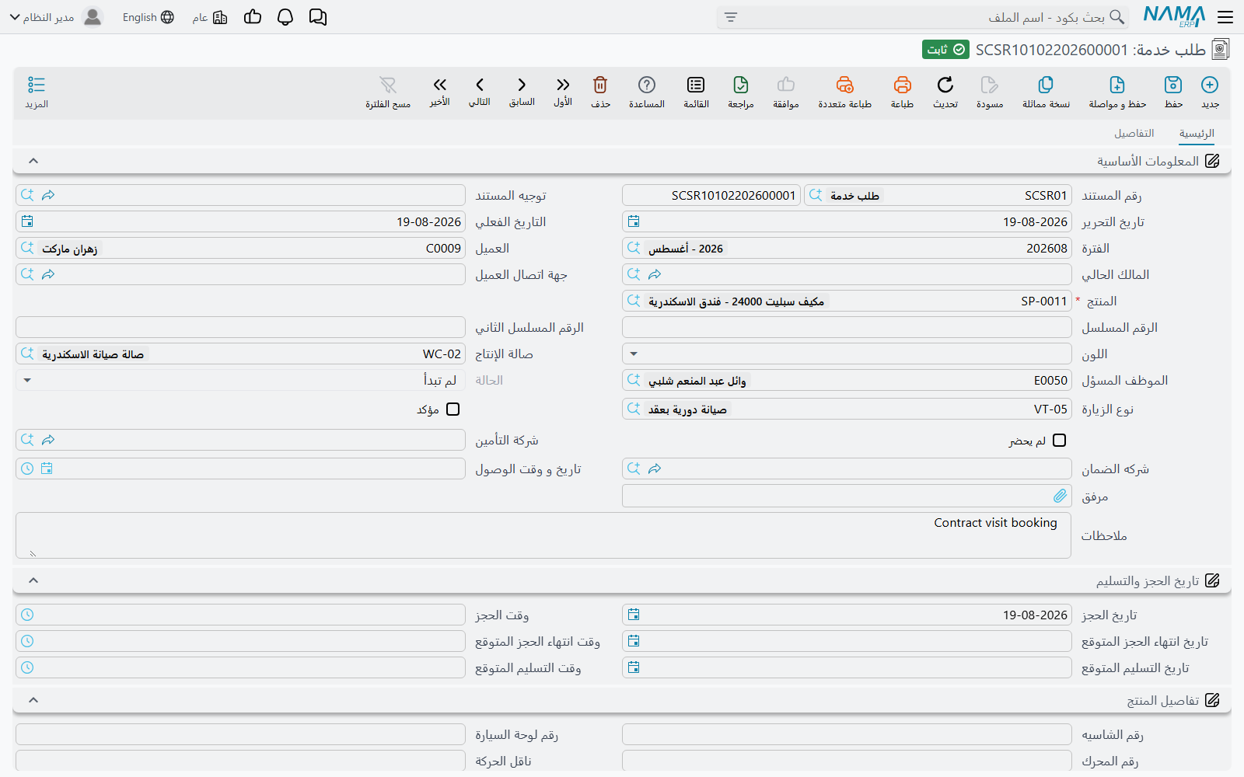Go to التالي (Next) record

coord(480,85)
